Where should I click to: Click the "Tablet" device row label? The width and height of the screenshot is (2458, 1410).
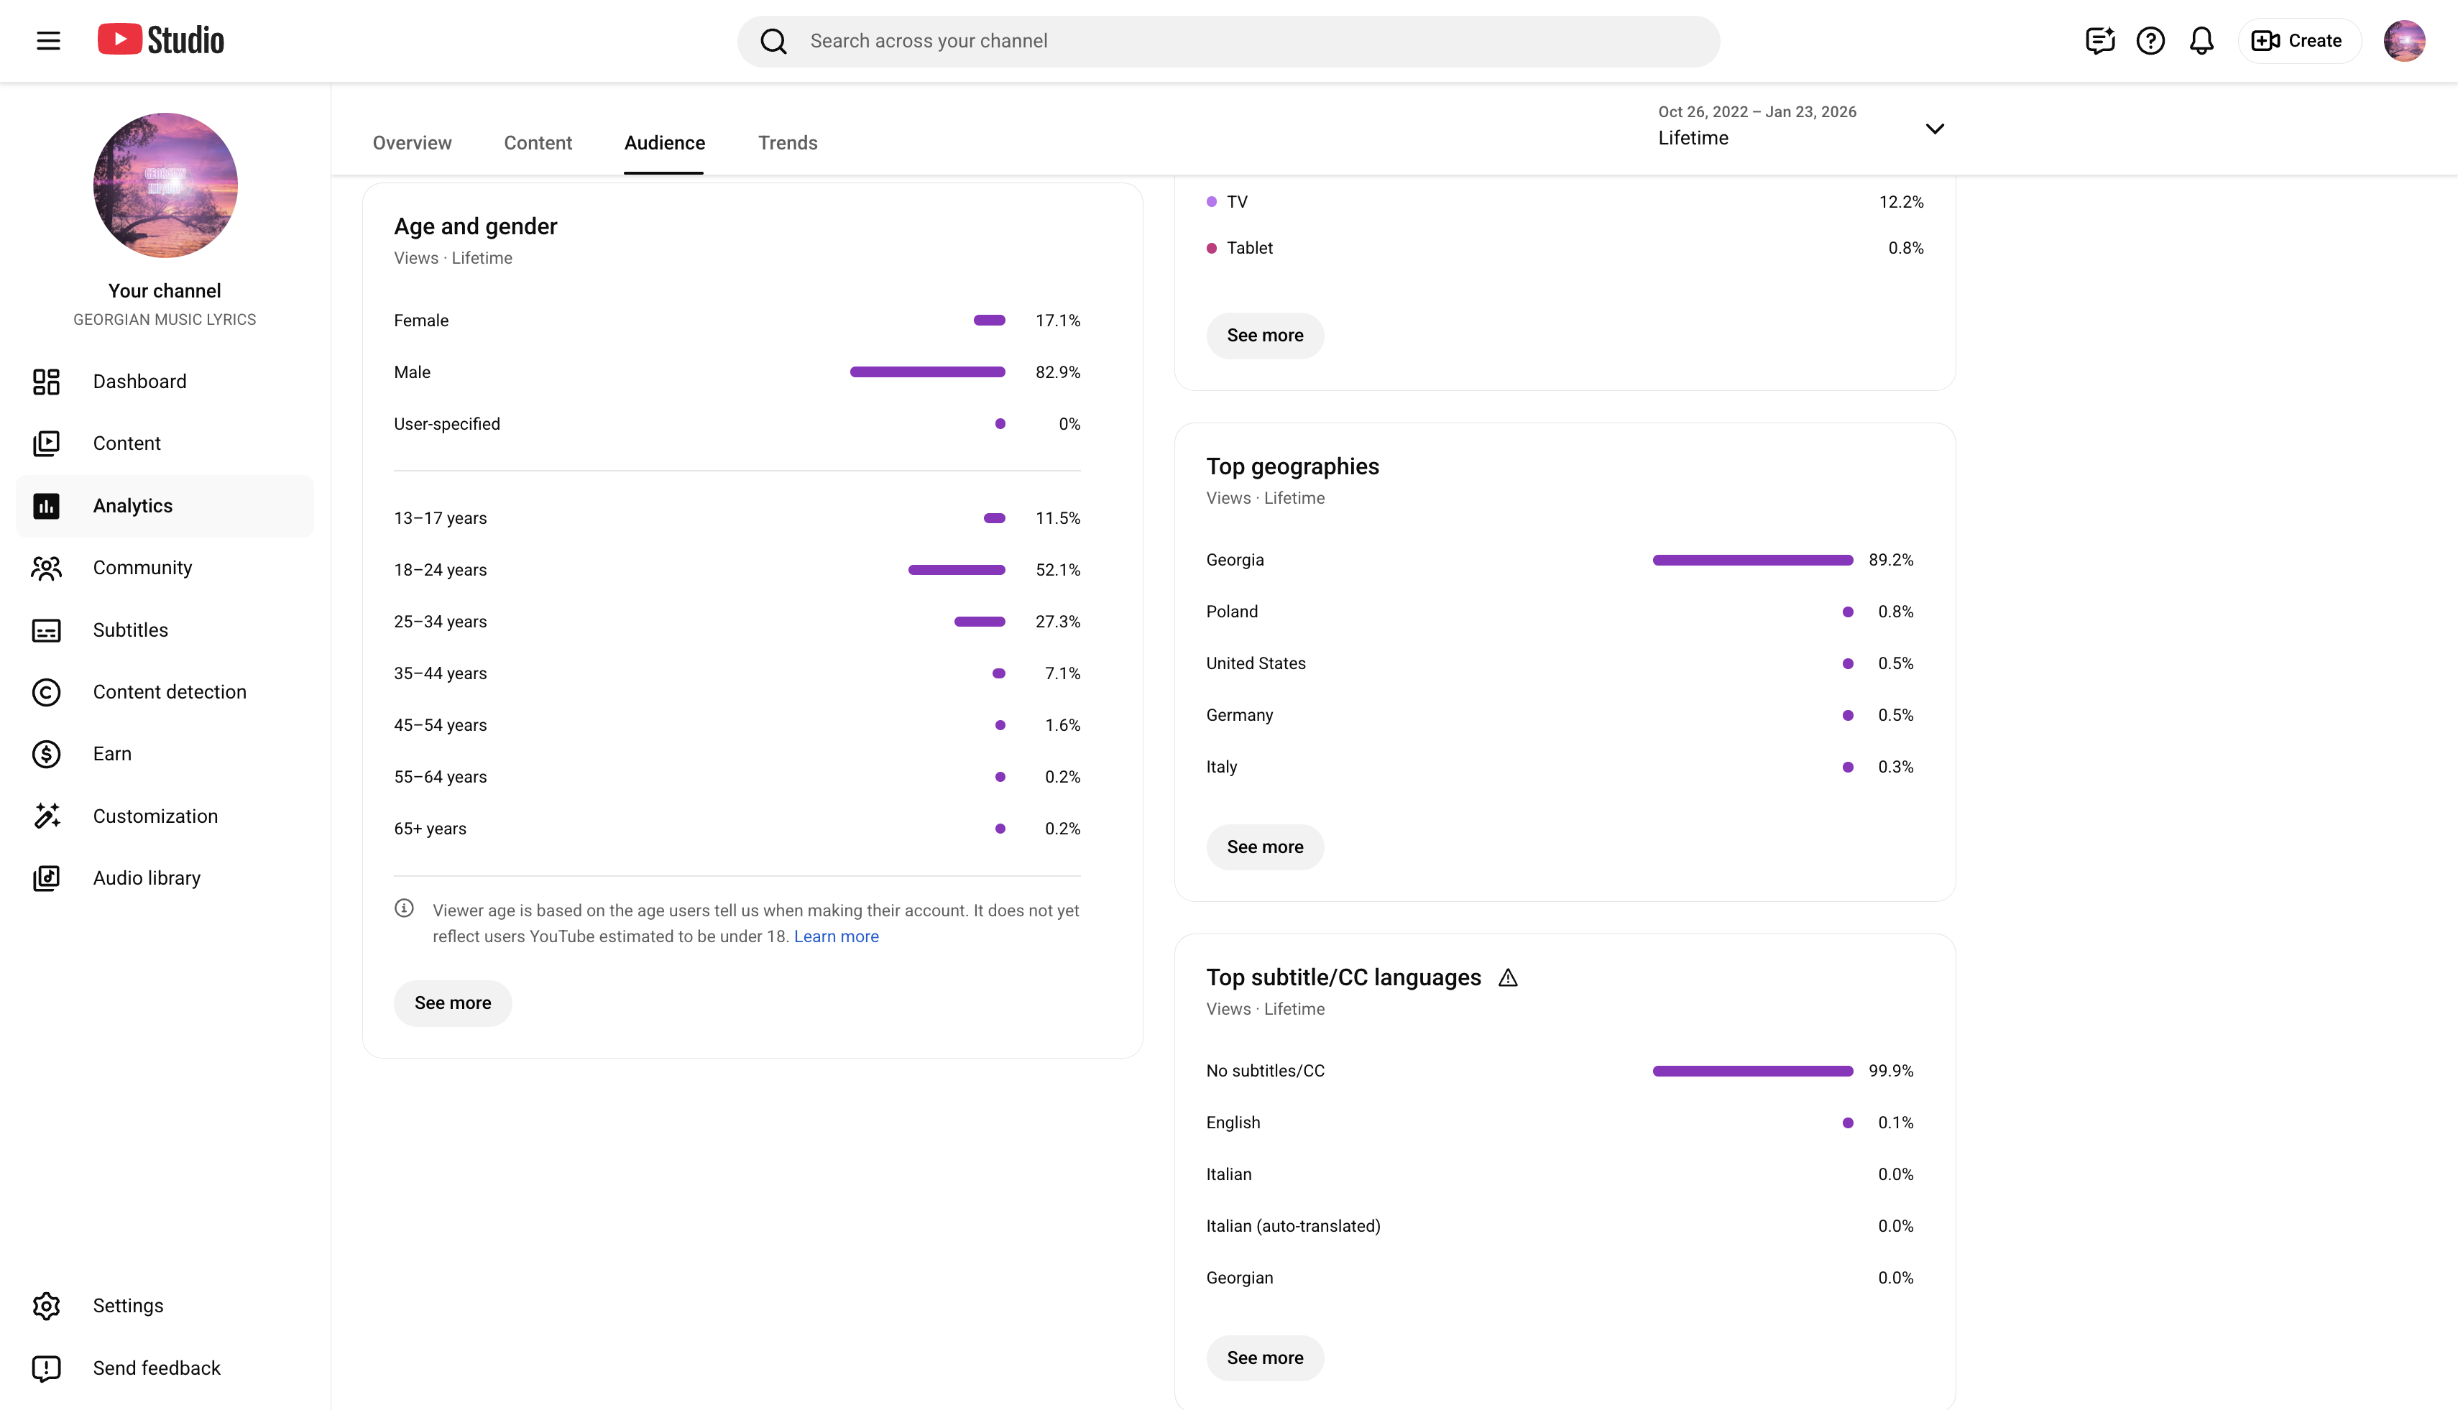tap(1251, 248)
